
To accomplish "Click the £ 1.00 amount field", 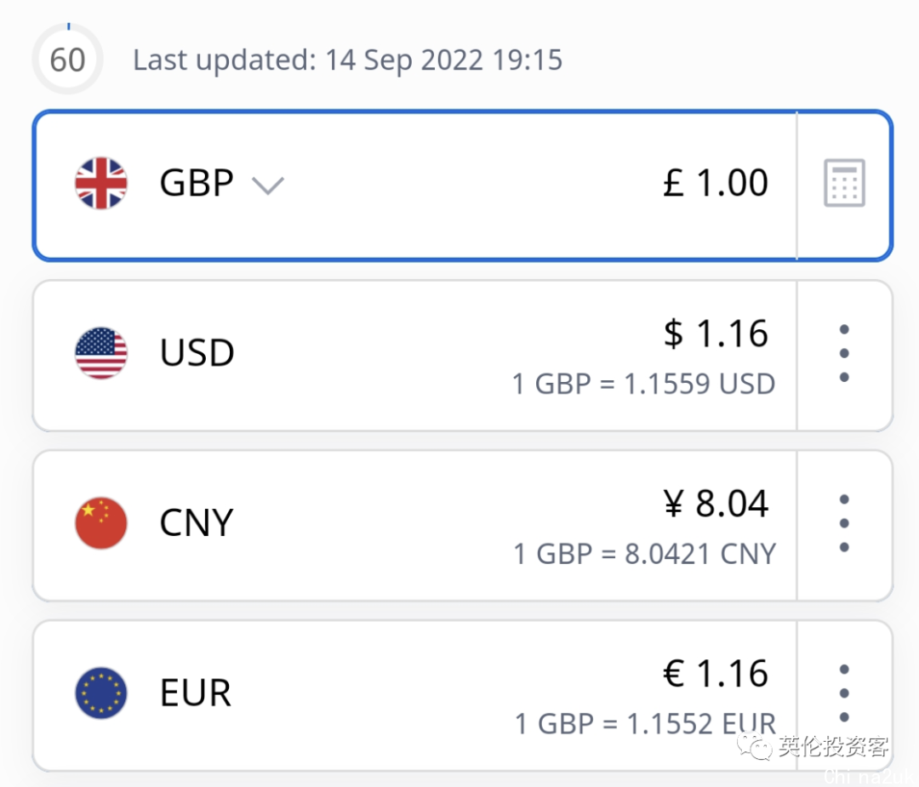I will pyautogui.click(x=715, y=182).
